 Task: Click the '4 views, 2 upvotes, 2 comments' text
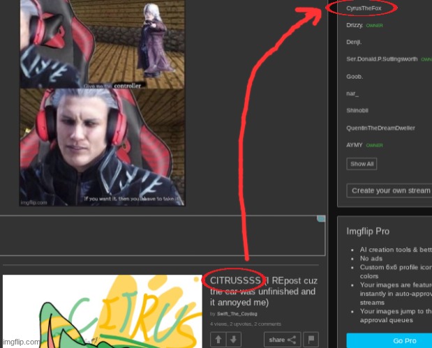[x=246, y=324]
